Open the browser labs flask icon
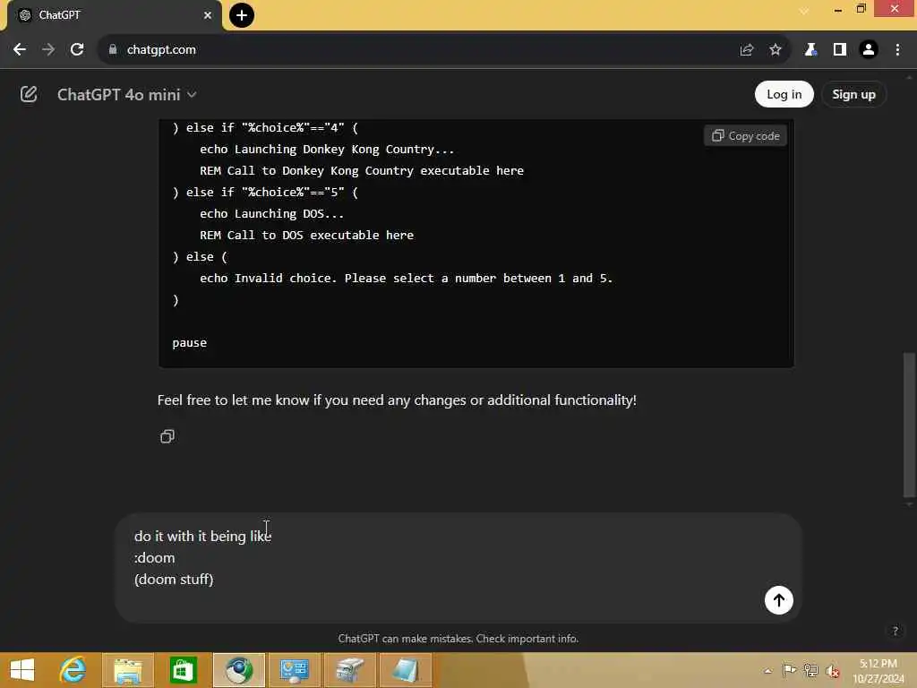This screenshot has width=917, height=688. pos(810,50)
